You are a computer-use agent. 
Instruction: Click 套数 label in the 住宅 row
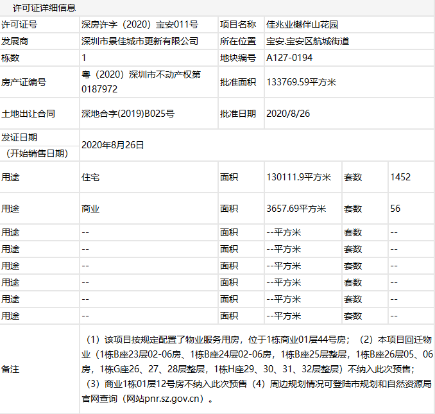[x=353, y=177]
